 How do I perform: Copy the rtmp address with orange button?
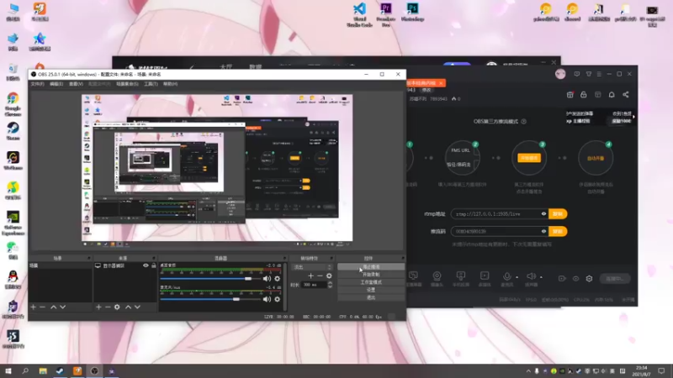558,214
